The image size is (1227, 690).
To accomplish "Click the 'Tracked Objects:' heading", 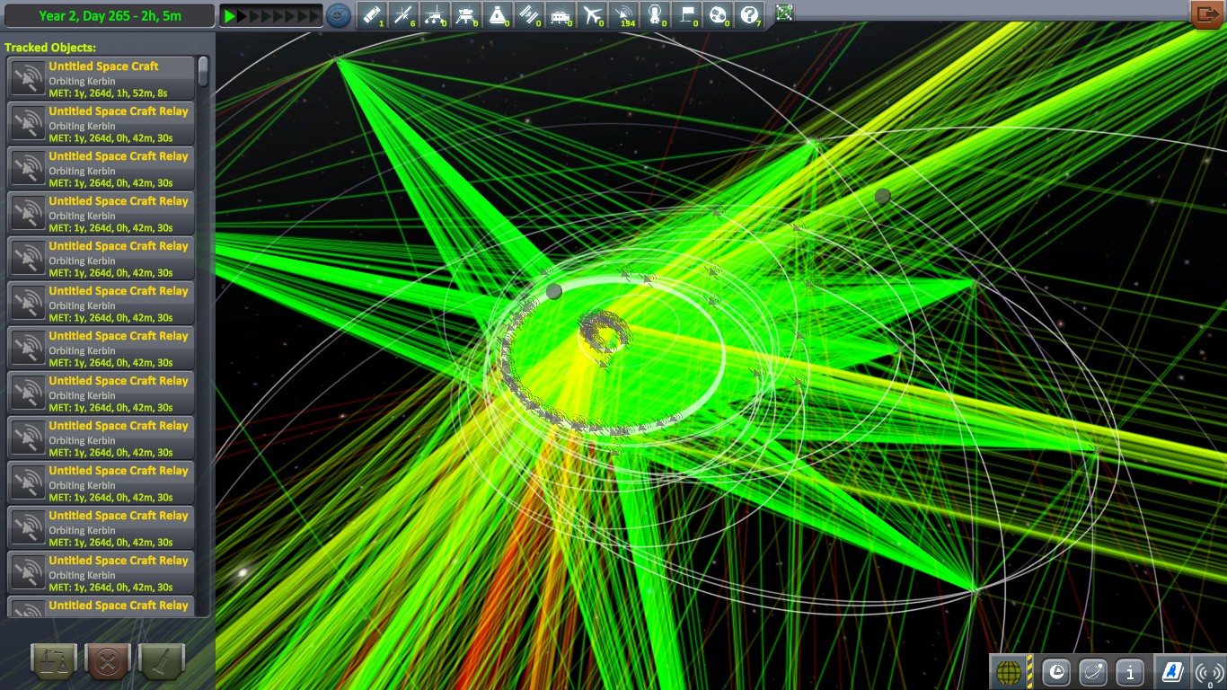I will 50,48.
